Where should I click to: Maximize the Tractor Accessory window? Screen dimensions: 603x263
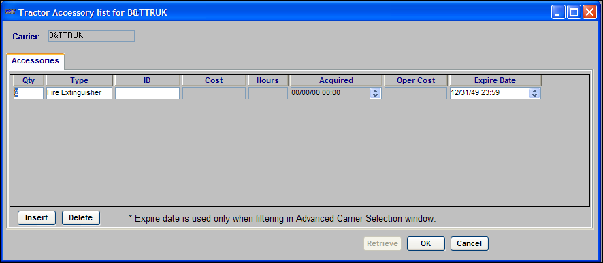[x=573, y=13]
